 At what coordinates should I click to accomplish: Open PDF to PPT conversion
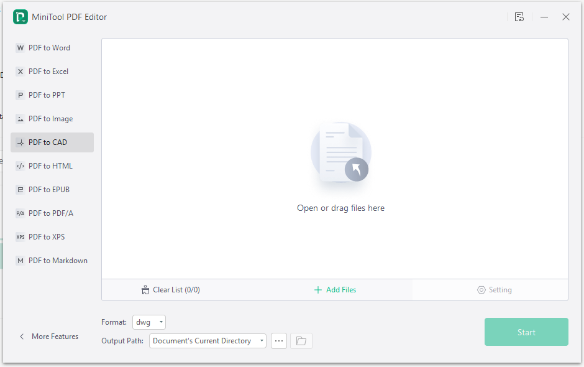click(x=52, y=95)
